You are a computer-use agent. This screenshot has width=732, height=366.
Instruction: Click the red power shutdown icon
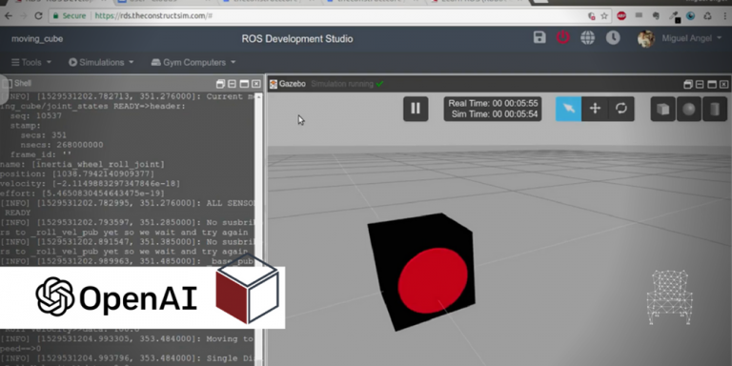tap(563, 38)
